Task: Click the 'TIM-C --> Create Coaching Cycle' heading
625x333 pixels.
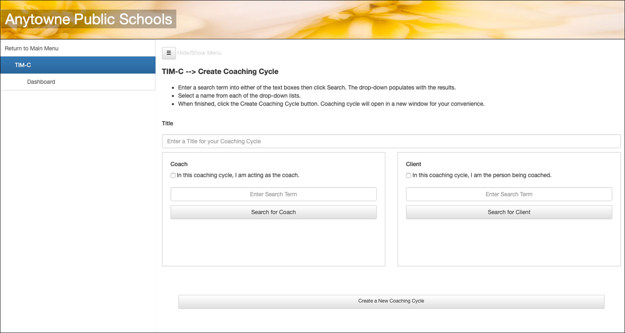Action: click(x=220, y=71)
